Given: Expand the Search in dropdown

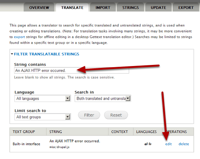Looking at the screenshot, I should coord(103,98).
